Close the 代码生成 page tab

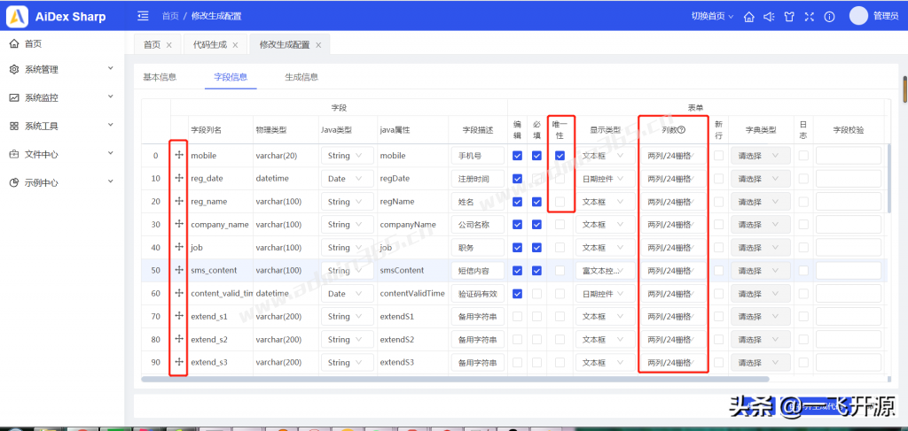(235, 45)
